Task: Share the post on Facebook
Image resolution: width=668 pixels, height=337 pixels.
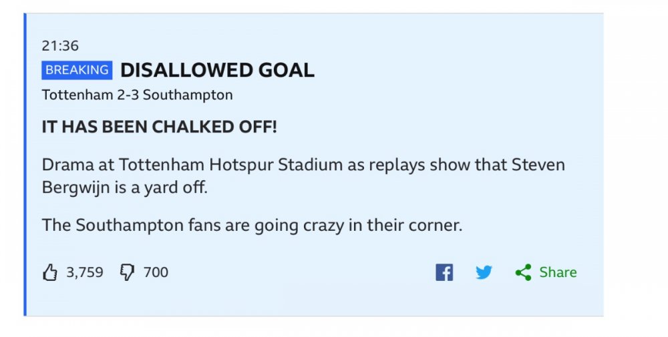Action: 444,272
